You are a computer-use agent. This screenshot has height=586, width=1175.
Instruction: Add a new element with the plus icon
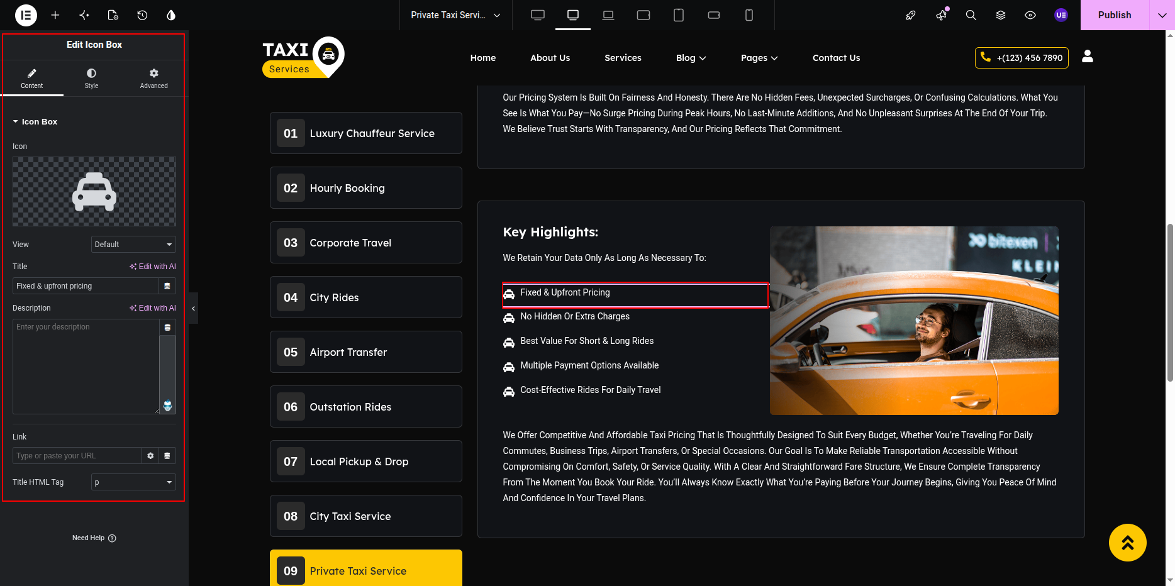pyautogui.click(x=55, y=15)
